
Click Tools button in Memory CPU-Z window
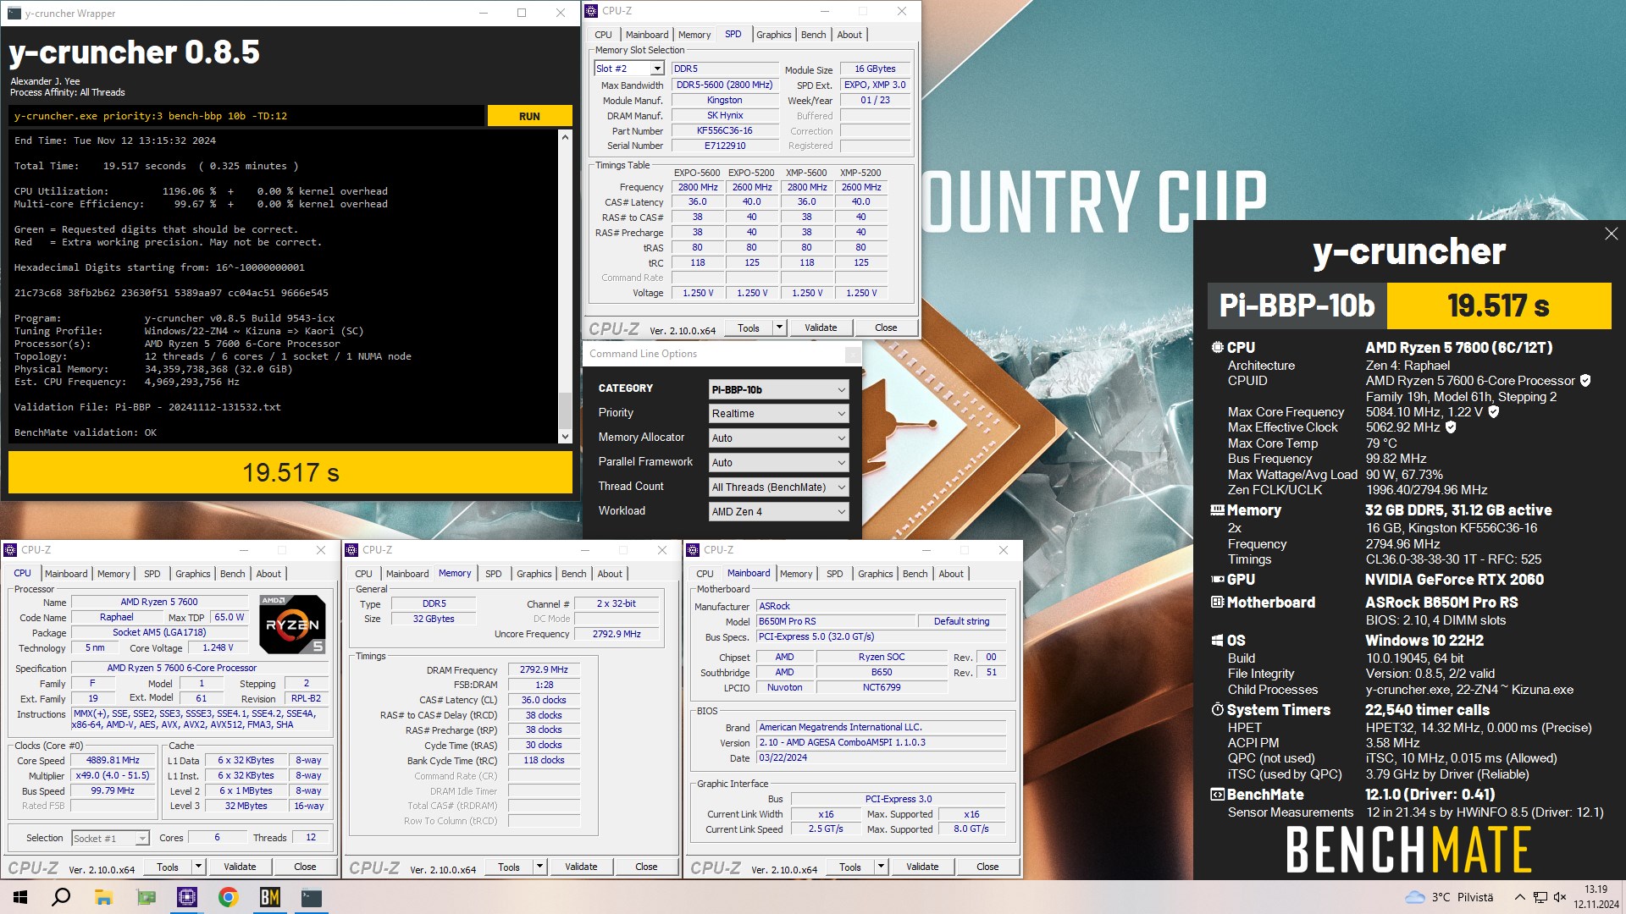(x=509, y=867)
